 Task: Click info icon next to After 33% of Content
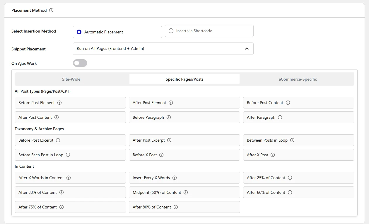(61, 192)
